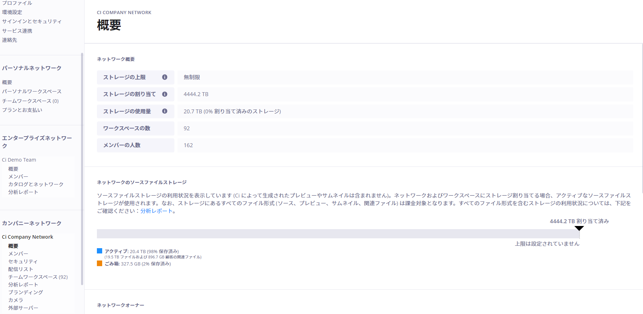This screenshot has width=643, height=314.
Task: Open 概要 under Ci Company Network
Action: [x=13, y=246]
